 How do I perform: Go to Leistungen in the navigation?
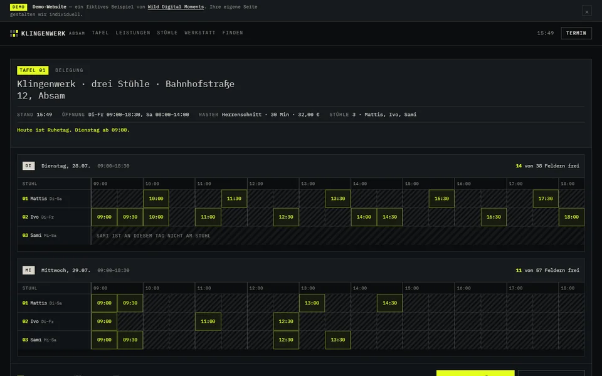tap(133, 33)
